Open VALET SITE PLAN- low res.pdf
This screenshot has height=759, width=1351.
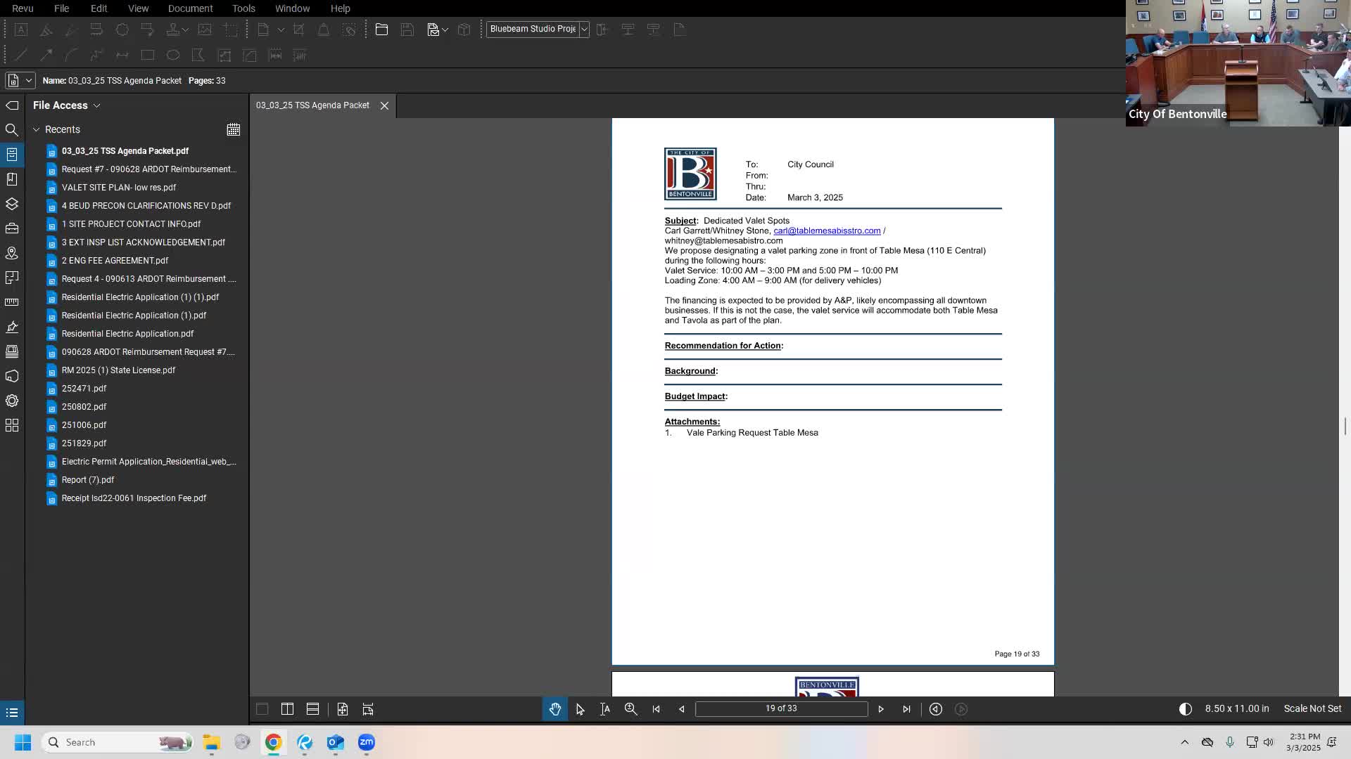(119, 188)
